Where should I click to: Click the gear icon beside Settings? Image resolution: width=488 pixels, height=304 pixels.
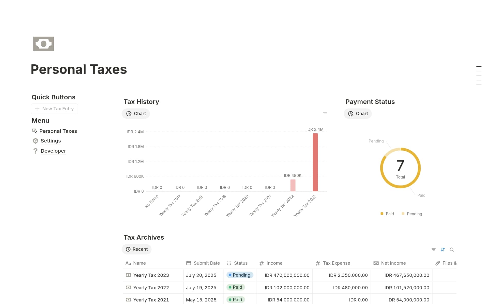[35, 141]
